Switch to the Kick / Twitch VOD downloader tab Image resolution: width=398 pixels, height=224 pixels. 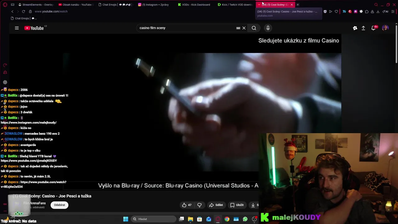click(235, 5)
